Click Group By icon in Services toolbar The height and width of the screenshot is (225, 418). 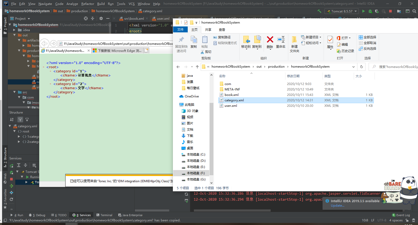pyautogui.click(x=34, y=165)
